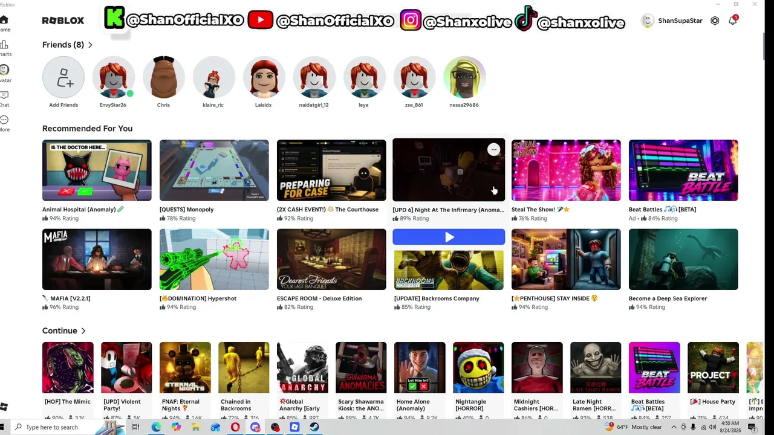774x435 pixels.
Task: Open Discord from the taskbar
Action: (x=255, y=427)
